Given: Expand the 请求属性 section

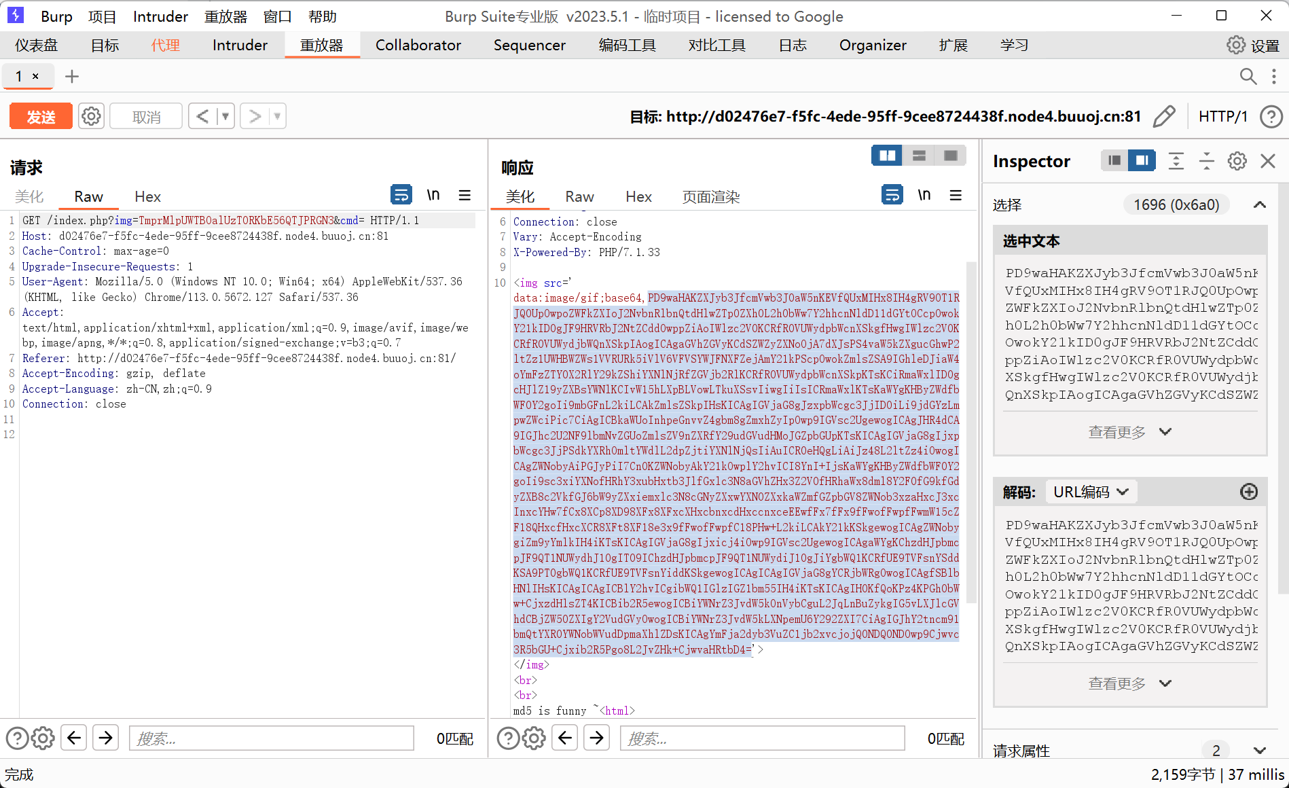Looking at the screenshot, I should 1260,751.
